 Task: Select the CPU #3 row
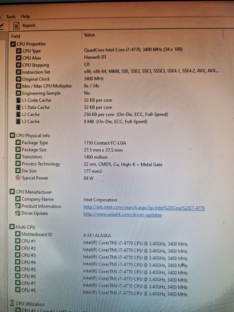coord(102,257)
